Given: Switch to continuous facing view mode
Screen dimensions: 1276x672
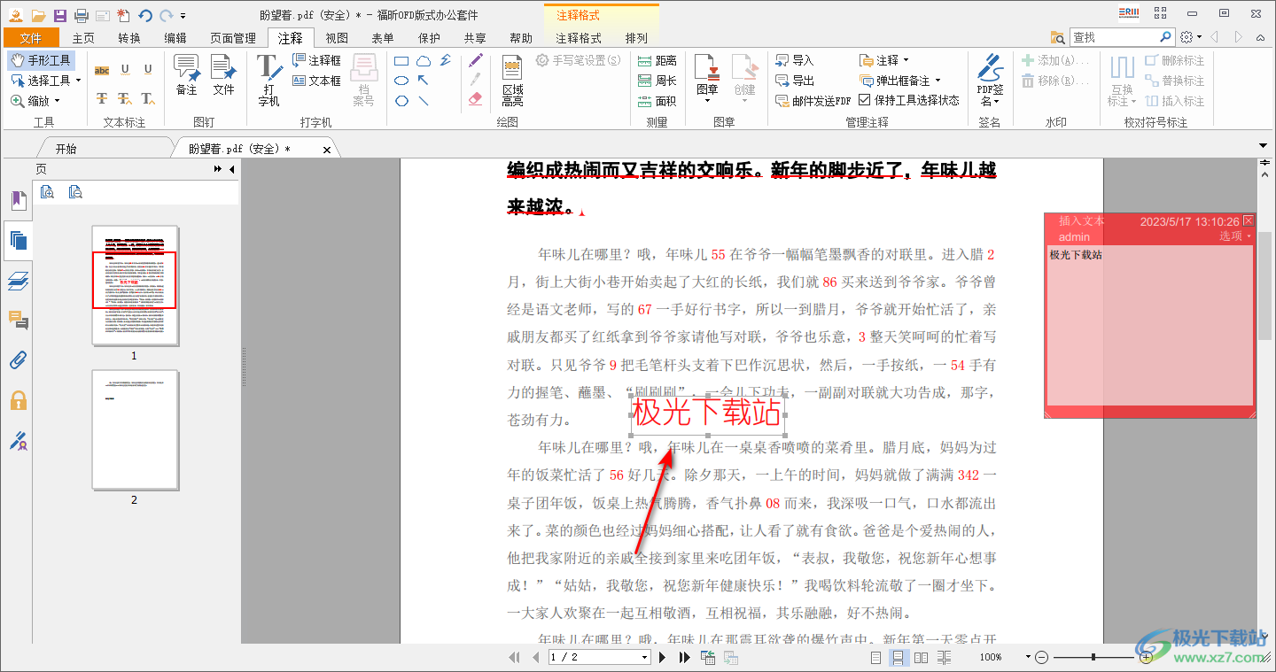Looking at the screenshot, I should [x=943, y=657].
